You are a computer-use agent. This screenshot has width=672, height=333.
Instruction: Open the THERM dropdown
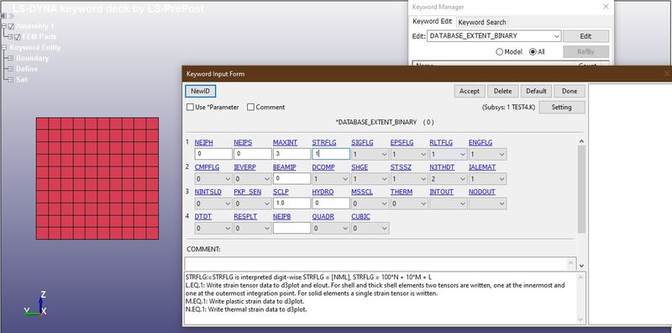[x=409, y=203]
